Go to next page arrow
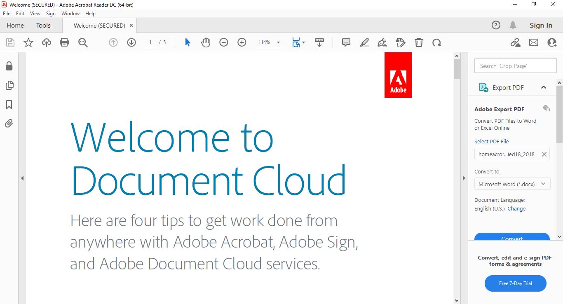Image resolution: width=563 pixels, height=304 pixels. click(131, 42)
